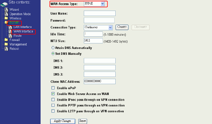This screenshot has height=124, width=212.
Task: Click the LAN Interface page icon
Action: tap(10, 27)
